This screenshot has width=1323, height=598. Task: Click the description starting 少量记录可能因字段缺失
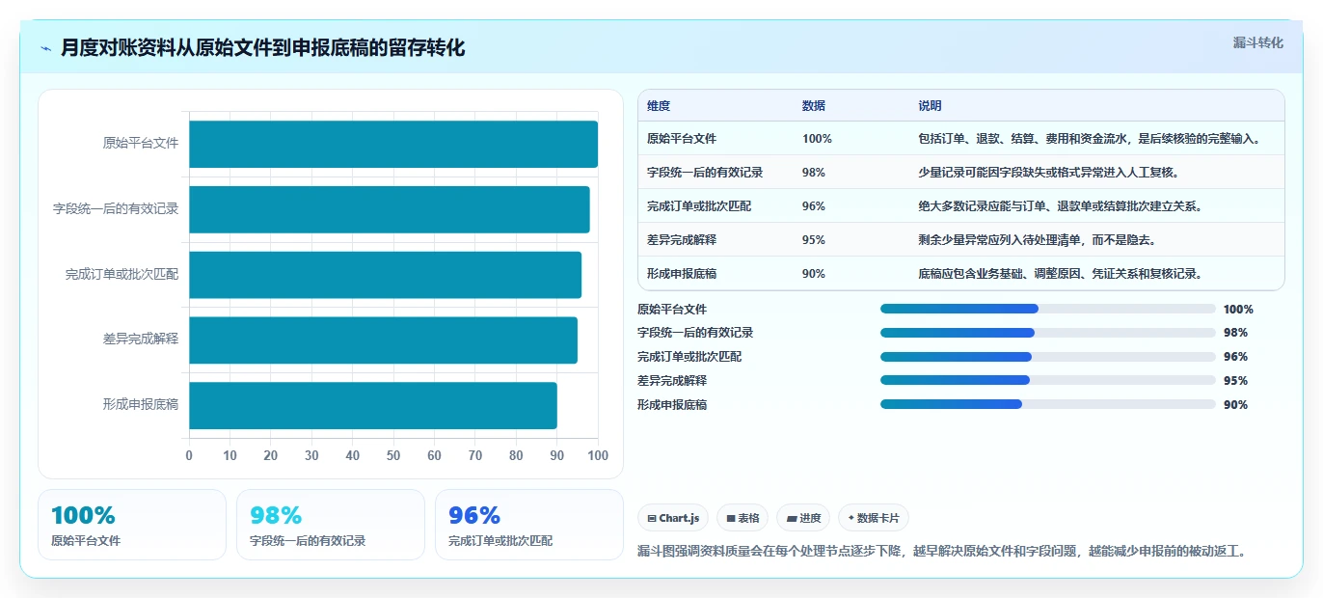(x=1048, y=173)
